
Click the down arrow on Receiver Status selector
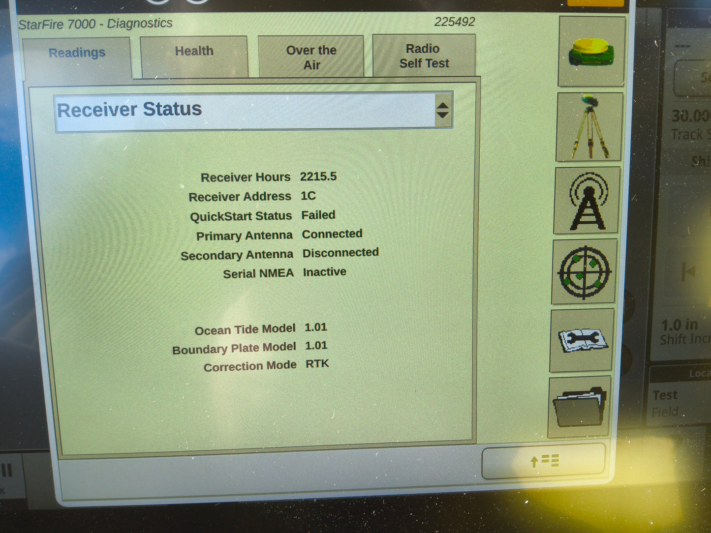point(443,115)
